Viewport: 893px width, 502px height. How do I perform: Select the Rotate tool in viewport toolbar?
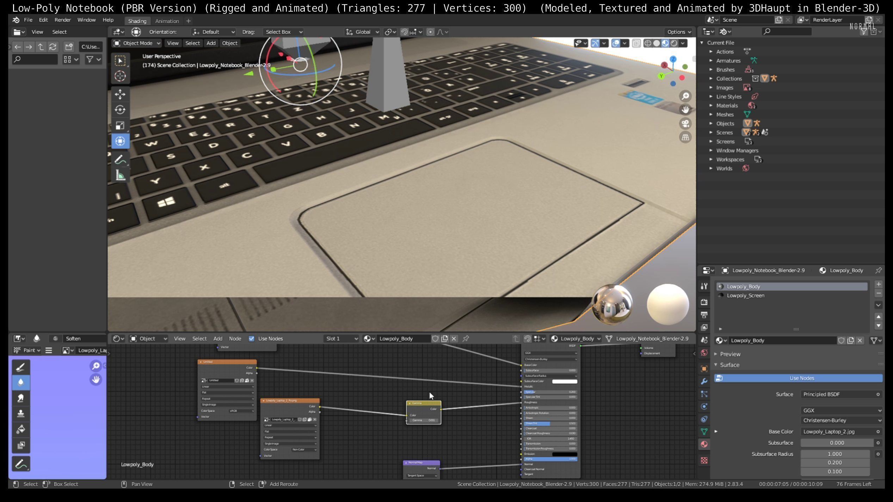120,110
